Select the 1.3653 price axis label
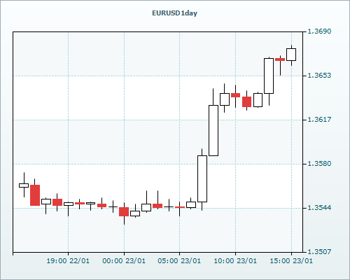 tap(319, 76)
